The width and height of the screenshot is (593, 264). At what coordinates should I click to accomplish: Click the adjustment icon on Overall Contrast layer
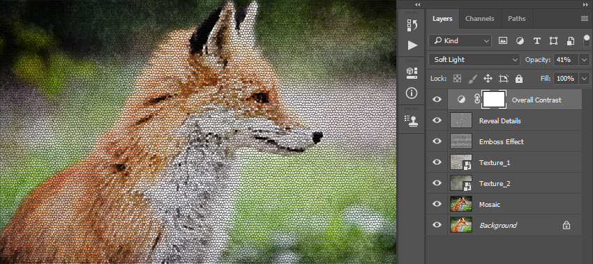461,100
